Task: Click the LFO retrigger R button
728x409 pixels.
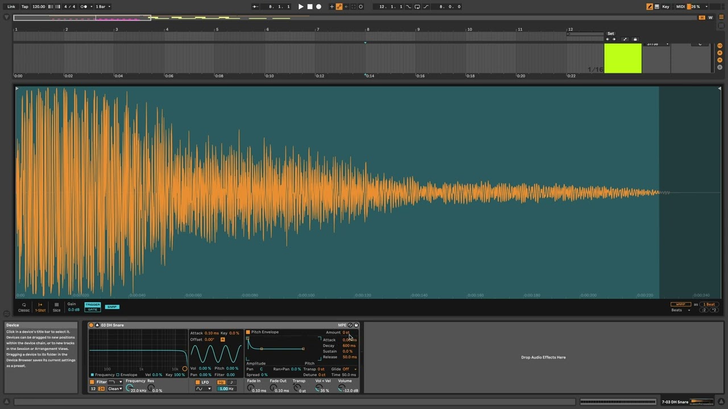Action: pos(222,340)
